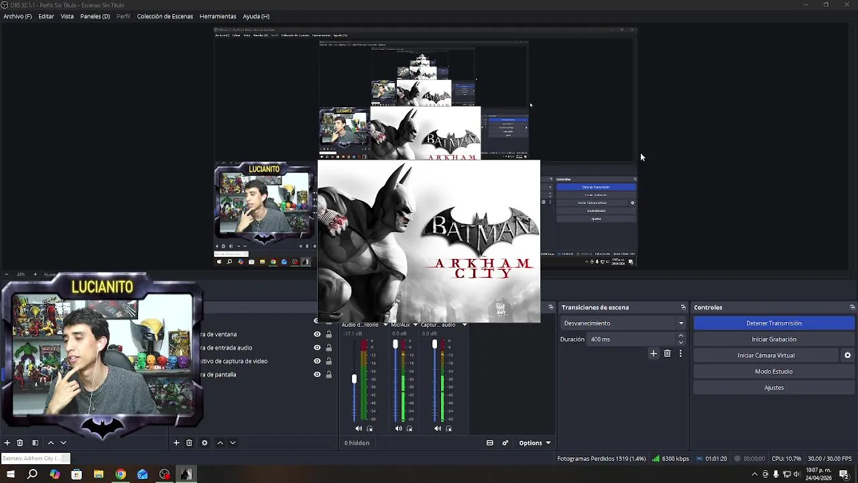Open the Vista menu
The image size is (858, 483).
point(67,16)
